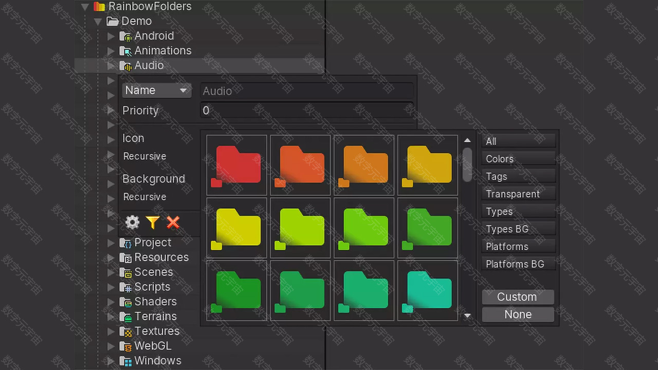Viewport: 658px width, 370px height.
Task: Click the yellow filter funnel icon
Action: coord(153,223)
